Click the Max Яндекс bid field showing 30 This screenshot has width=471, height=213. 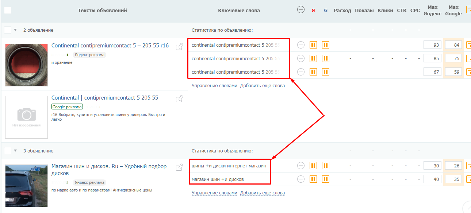point(432,166)
